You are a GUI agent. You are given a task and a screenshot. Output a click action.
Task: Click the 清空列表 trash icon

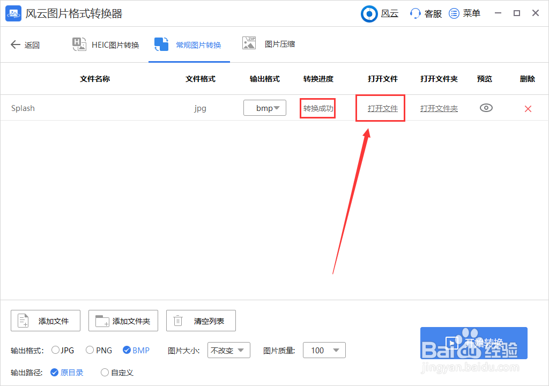tap(177, 320)
